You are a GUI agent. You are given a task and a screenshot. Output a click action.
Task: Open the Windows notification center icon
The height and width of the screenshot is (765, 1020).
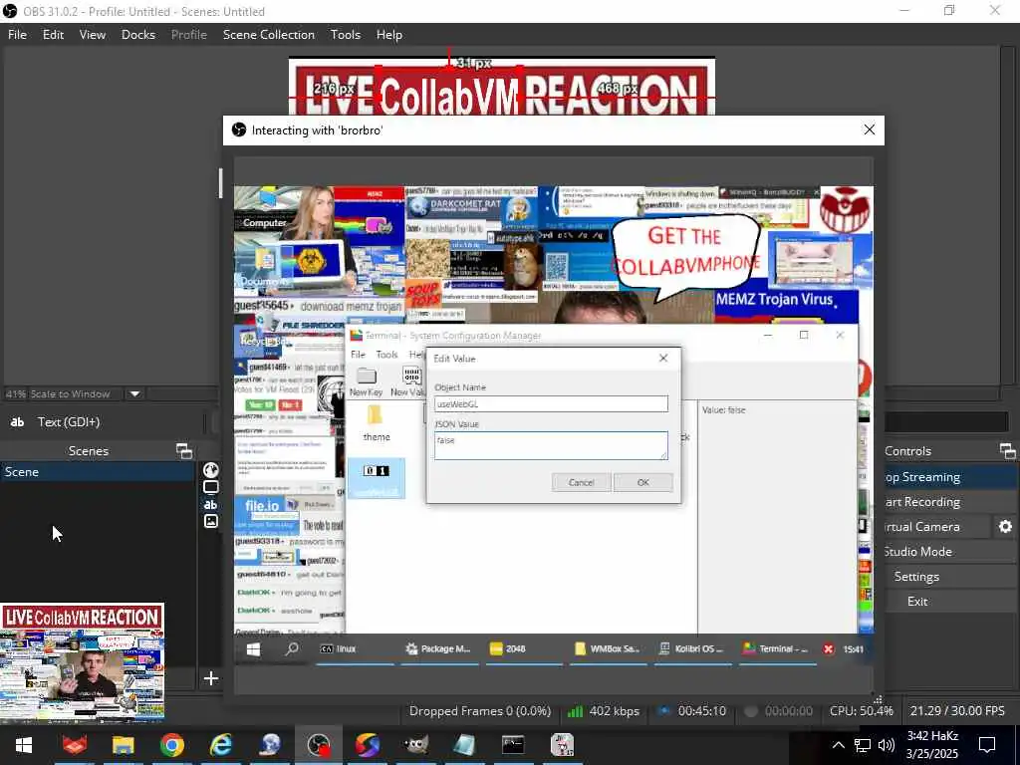pos(987,745)
